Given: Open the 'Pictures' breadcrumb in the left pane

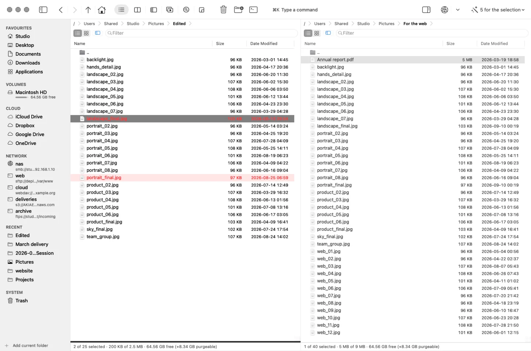Looking at the screenshot, I should [x=156, y=24].
